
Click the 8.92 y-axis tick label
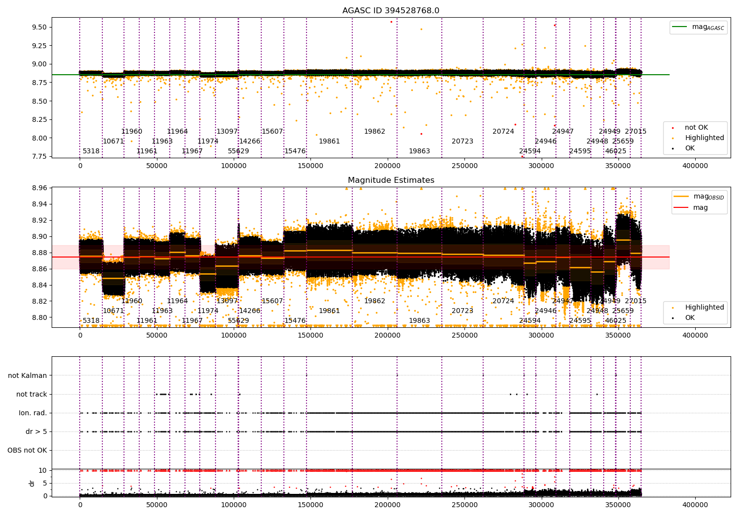pos(39,221)
